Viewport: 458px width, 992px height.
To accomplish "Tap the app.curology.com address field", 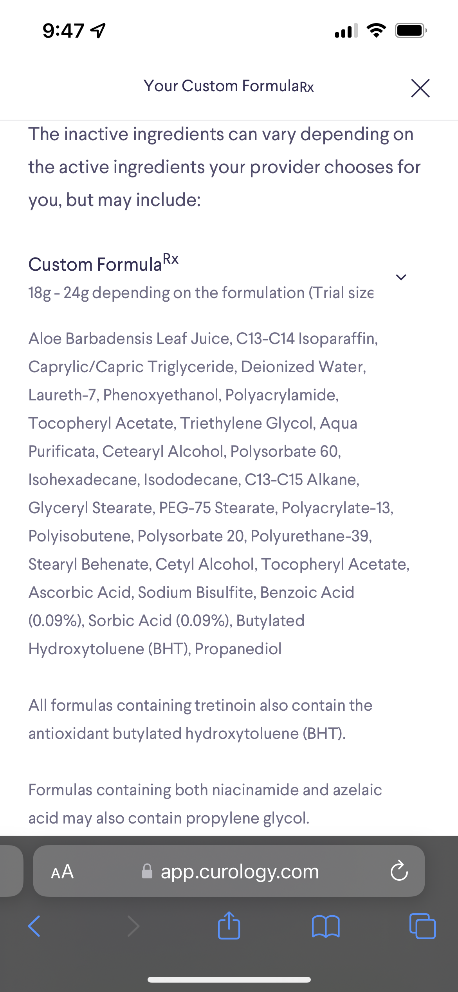I will pos(240,872).
